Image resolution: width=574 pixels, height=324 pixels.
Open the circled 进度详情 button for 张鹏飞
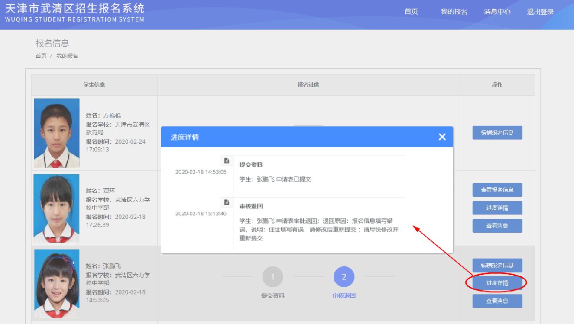click(497, 283)
